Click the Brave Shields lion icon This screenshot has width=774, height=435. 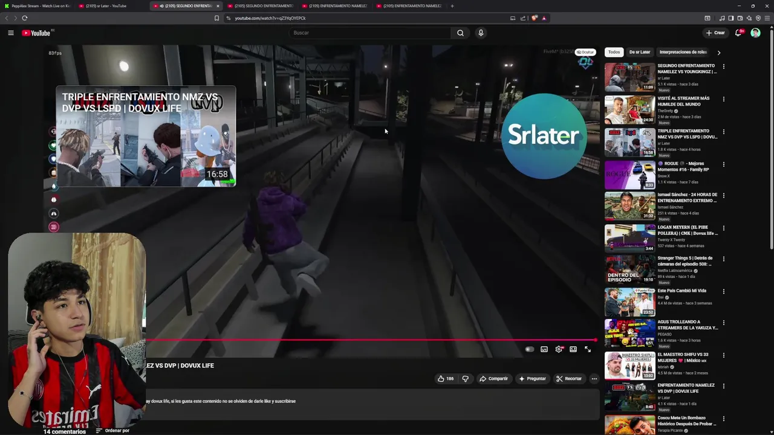coord(535,18)
